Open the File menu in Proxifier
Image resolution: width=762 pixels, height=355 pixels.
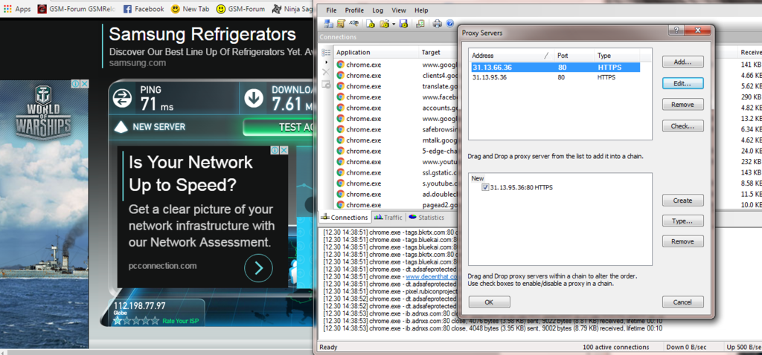(x=331, y=10)
